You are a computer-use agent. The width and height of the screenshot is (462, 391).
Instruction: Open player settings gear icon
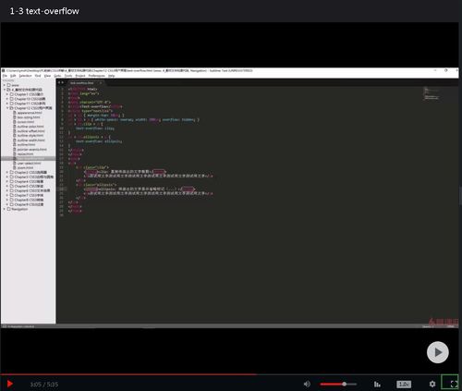[x=432, y=384]
